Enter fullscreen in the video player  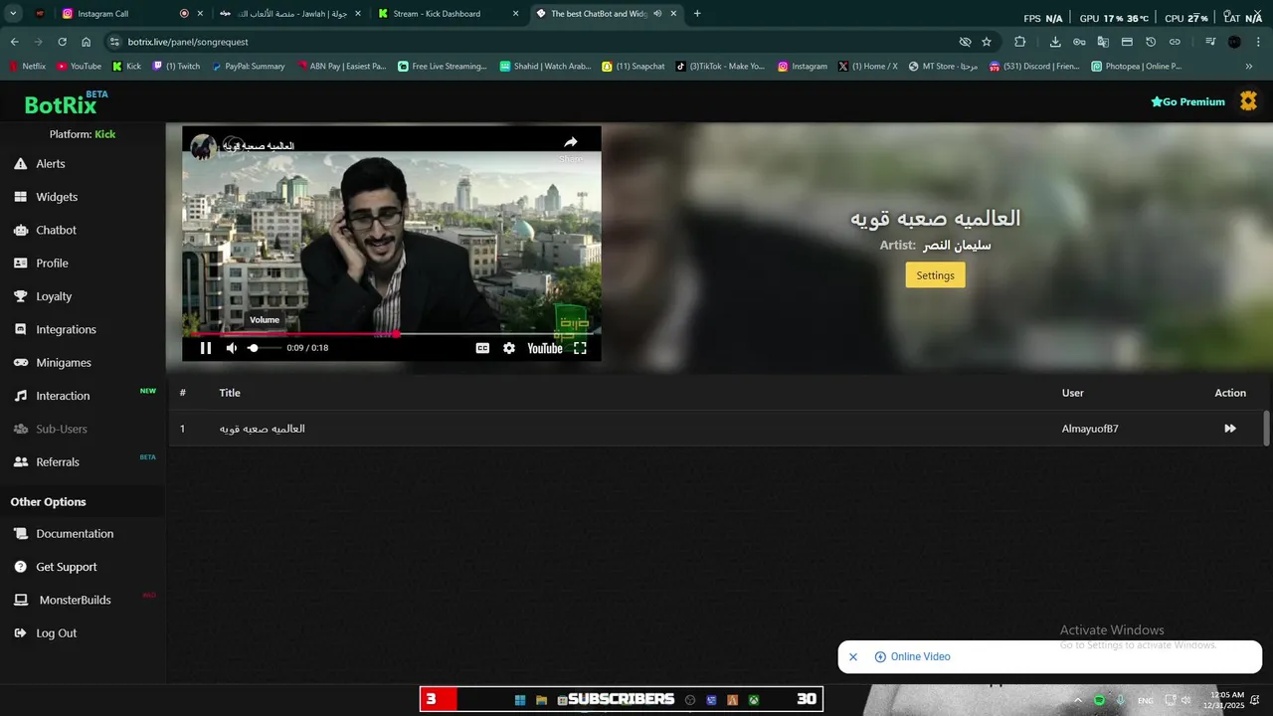580,348
